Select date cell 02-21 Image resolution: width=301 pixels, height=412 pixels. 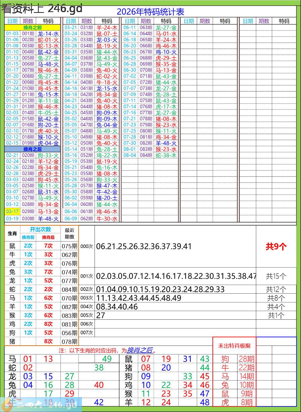(12, 155)
